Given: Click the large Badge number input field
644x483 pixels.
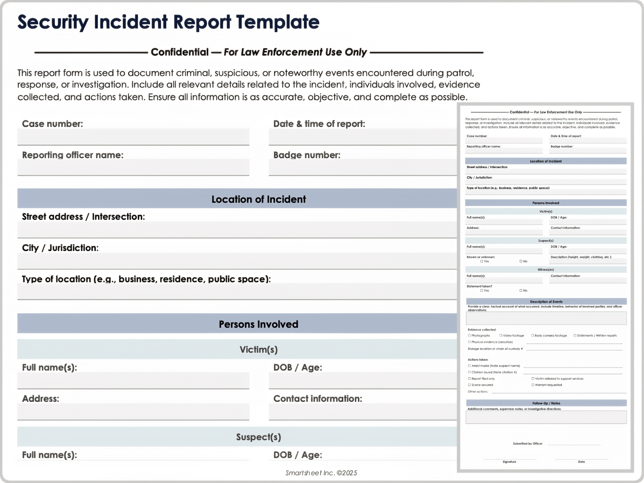Looking at the screenshot, I should tap(362, 167).
